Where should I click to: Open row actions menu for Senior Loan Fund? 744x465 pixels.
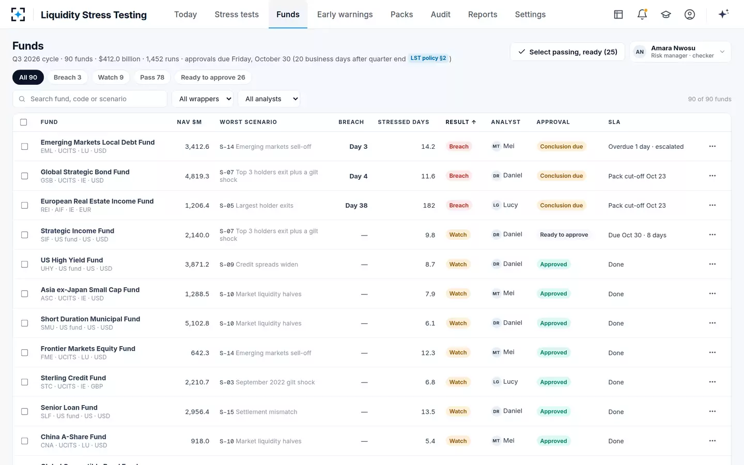click(712, 411)
